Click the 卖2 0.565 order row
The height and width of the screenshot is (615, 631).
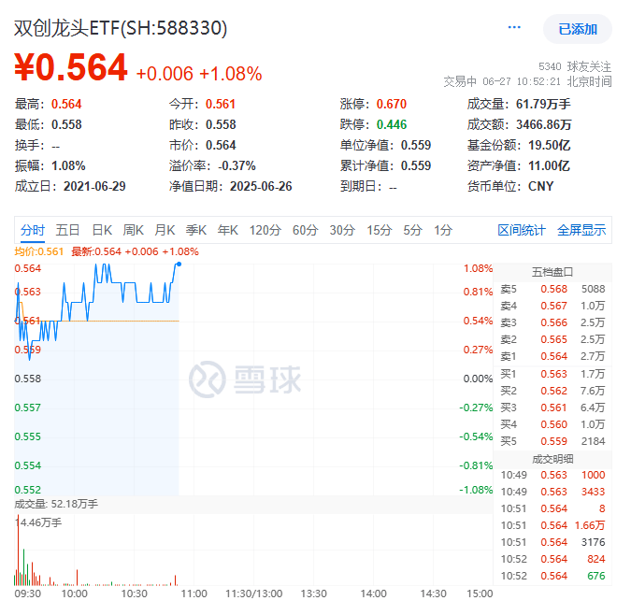[x=552, y=339]
